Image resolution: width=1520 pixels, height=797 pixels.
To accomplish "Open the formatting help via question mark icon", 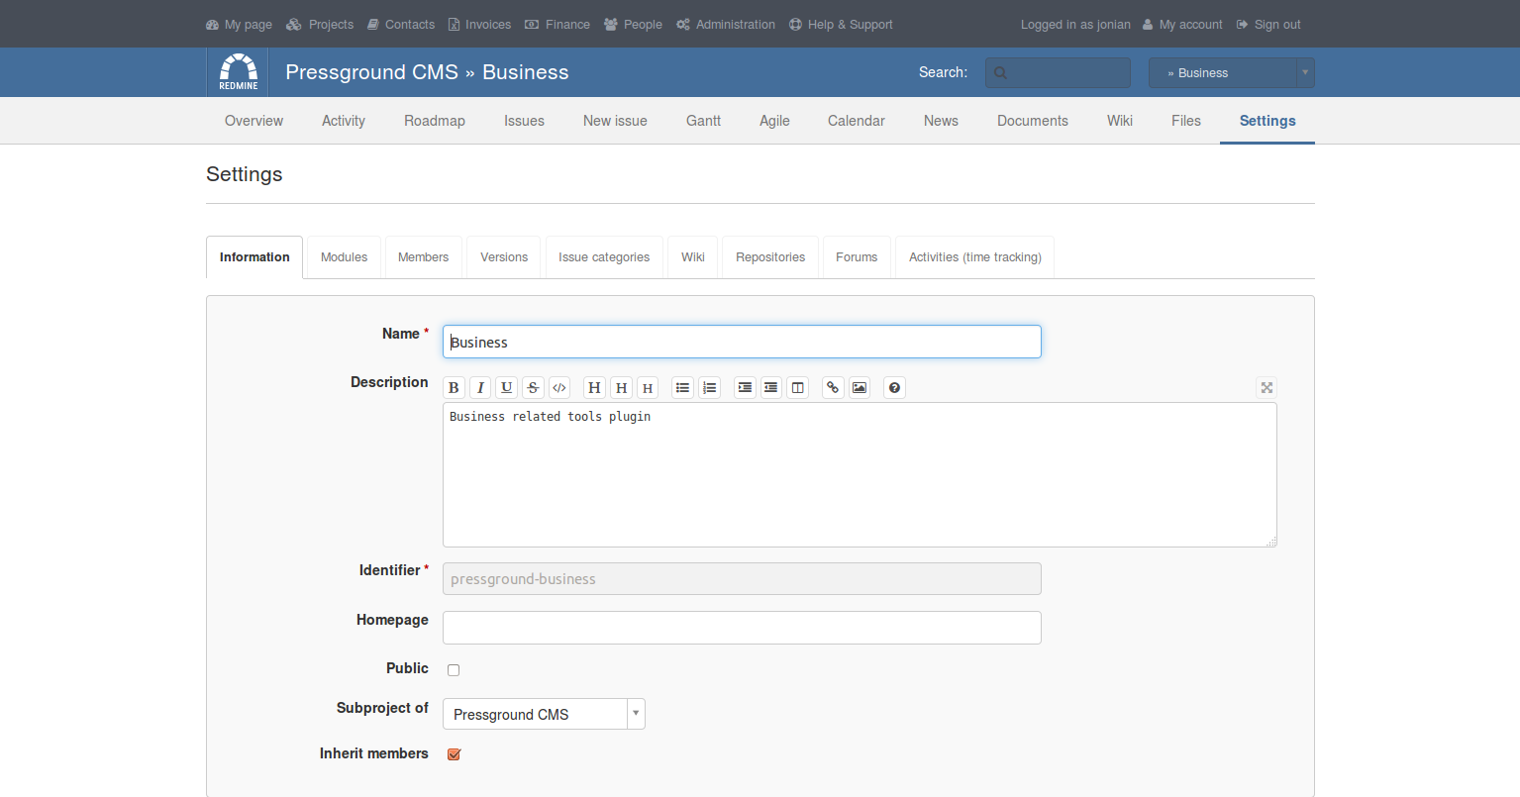I will 894,387.
